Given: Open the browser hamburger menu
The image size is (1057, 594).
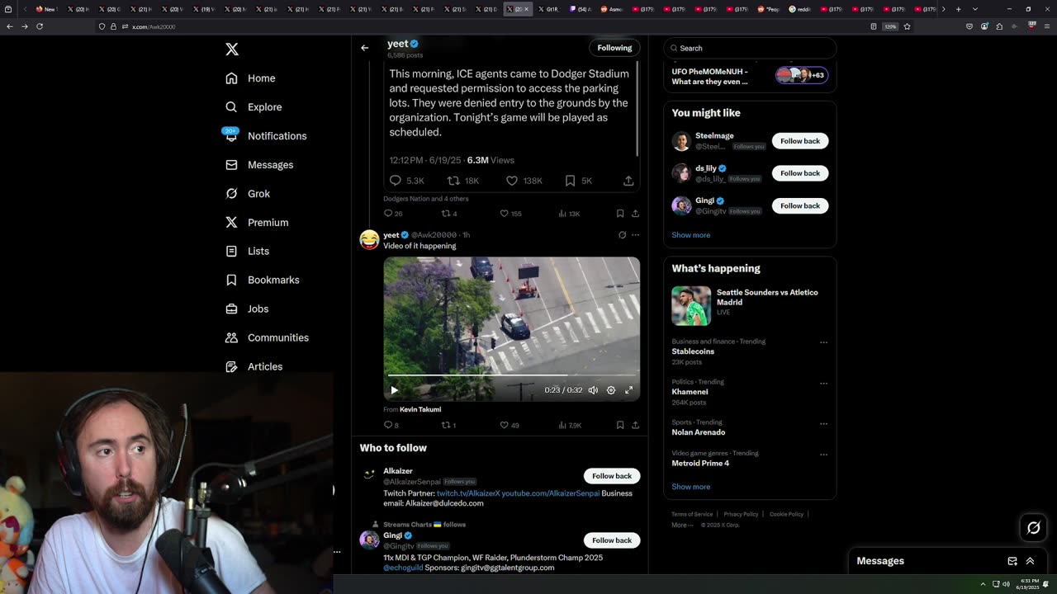Looking at the screenshot, I should point(1046,26).
